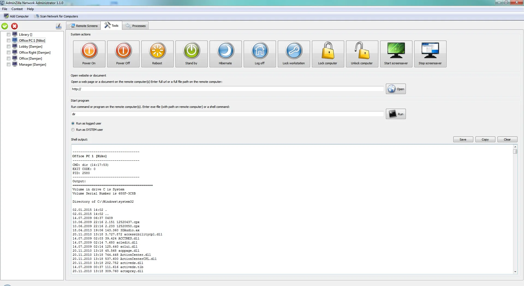The image size is (524, 286).
Task: Click shell output scrollbar down arrow
Action: pos(515,272)
